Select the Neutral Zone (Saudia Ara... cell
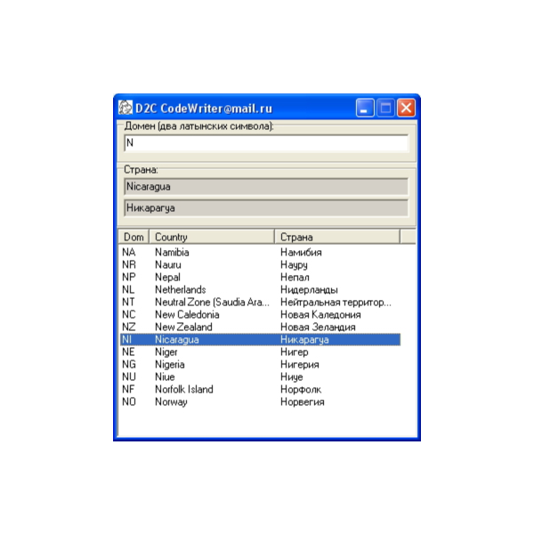534x534 pixels. [212, 302]
